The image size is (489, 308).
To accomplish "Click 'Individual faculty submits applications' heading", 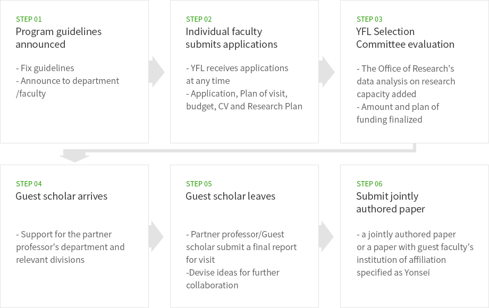I will click(231, 38).
